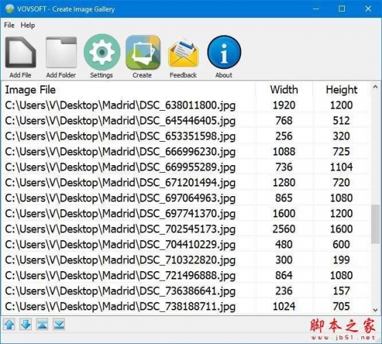The height and width of the screenshot is (344, 382).
Task: Click width value 1920
Action: 284,105
